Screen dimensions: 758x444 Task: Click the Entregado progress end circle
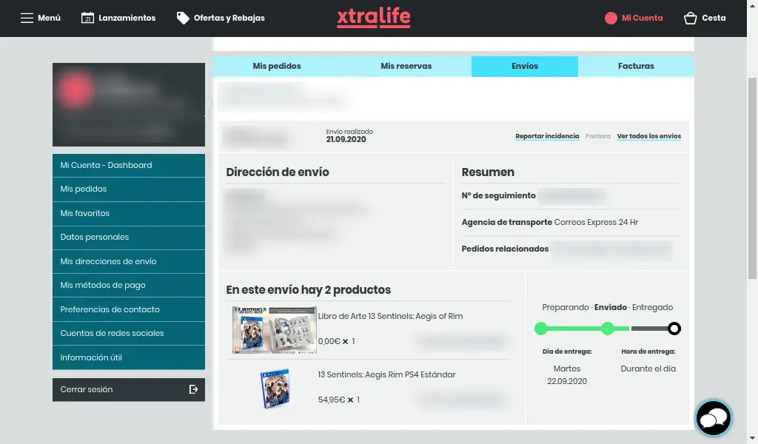[674, 329]
